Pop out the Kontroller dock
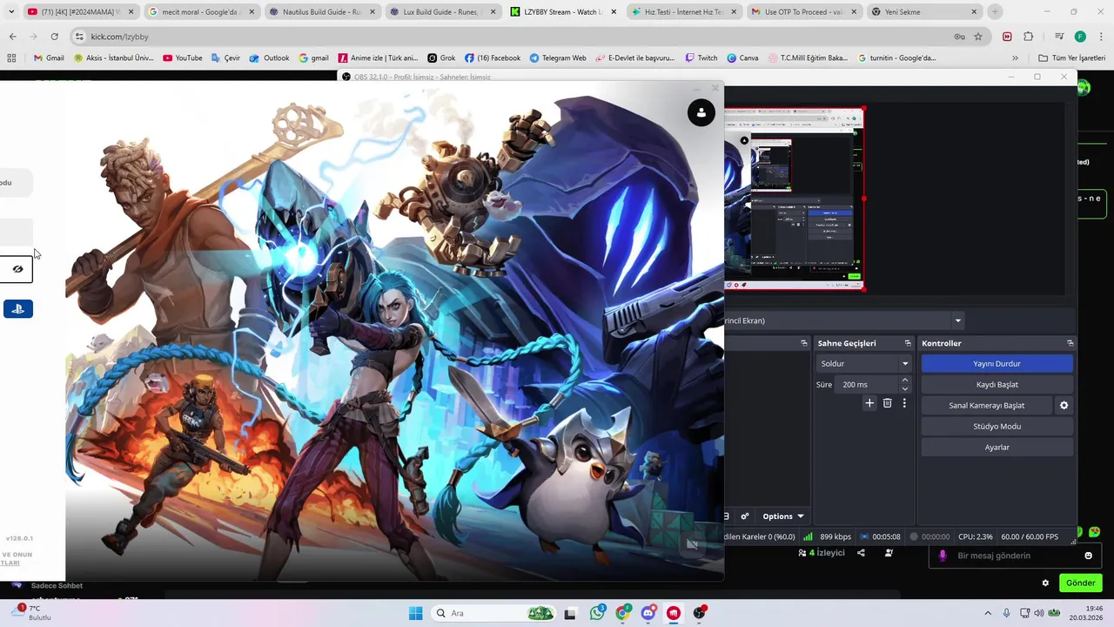 [1070, 343]
